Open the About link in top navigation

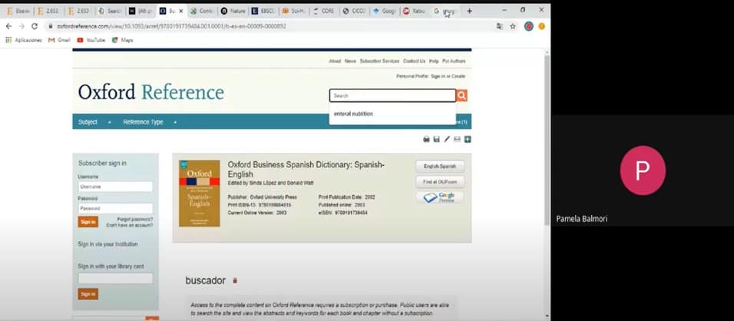(335, 61)
